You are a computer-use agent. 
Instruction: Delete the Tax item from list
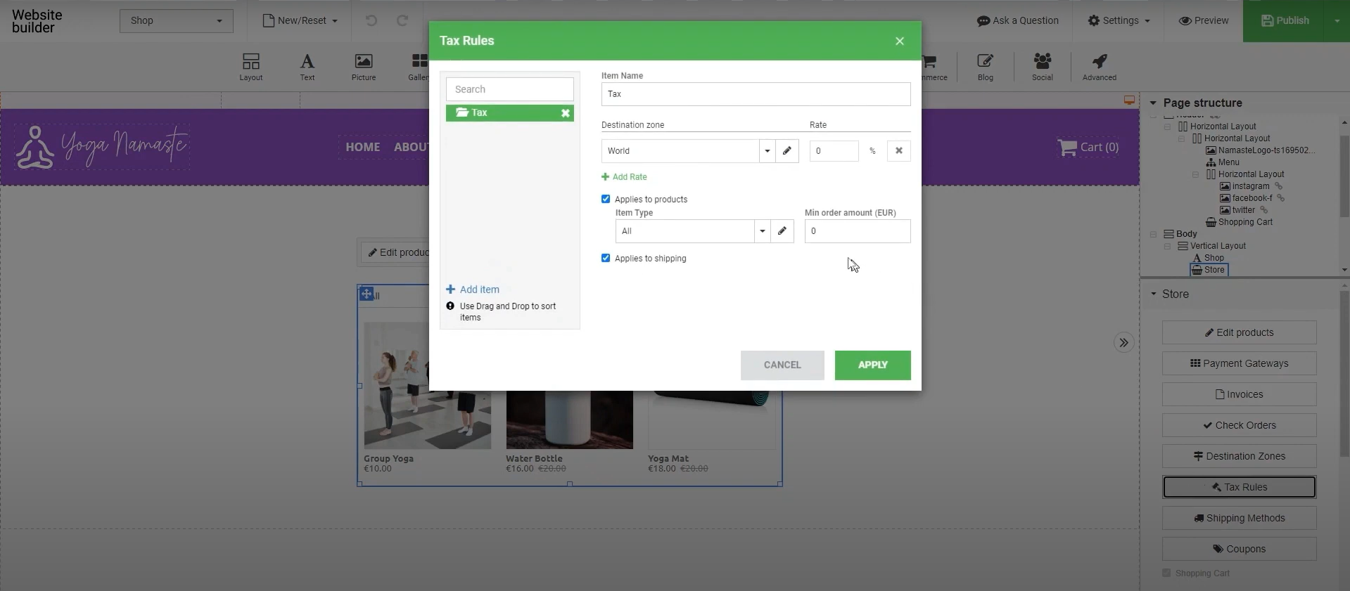565,113
